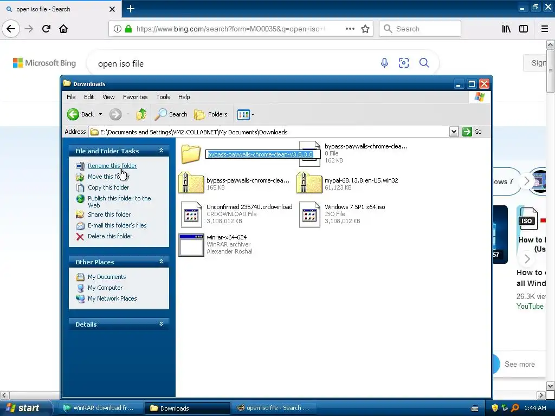Click the Bing magnifier search icon

tap(424, 63)
